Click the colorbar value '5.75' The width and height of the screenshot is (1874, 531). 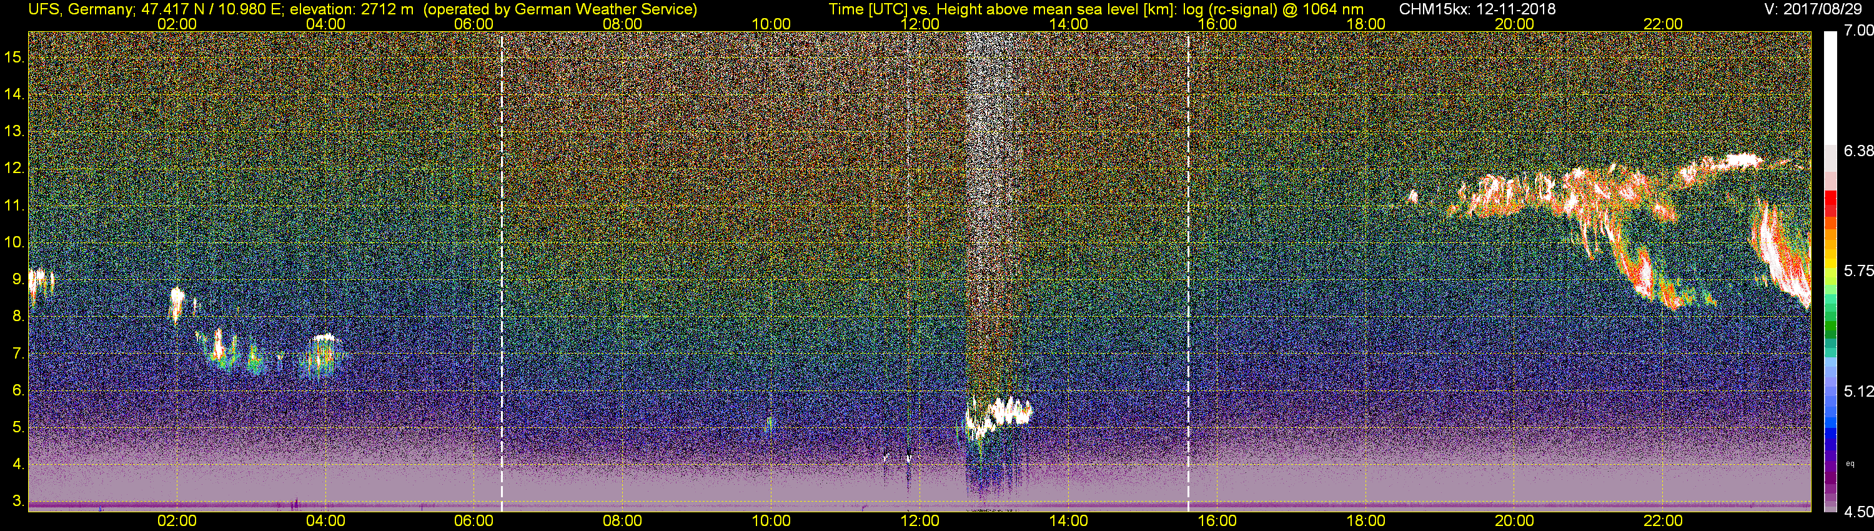pyautogui.click(x=1859, y=270)
